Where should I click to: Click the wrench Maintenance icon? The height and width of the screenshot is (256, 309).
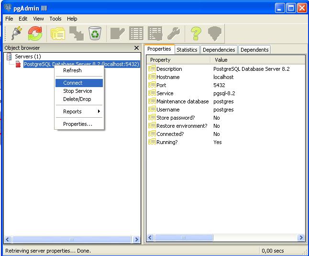[174, 33]
